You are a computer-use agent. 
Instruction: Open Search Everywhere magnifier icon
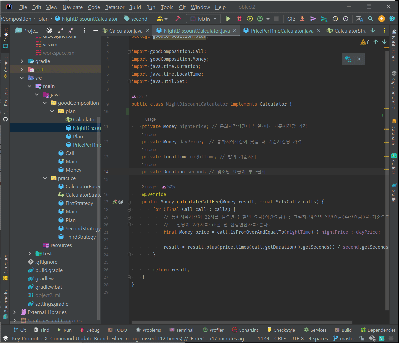[x=371, y=19]
